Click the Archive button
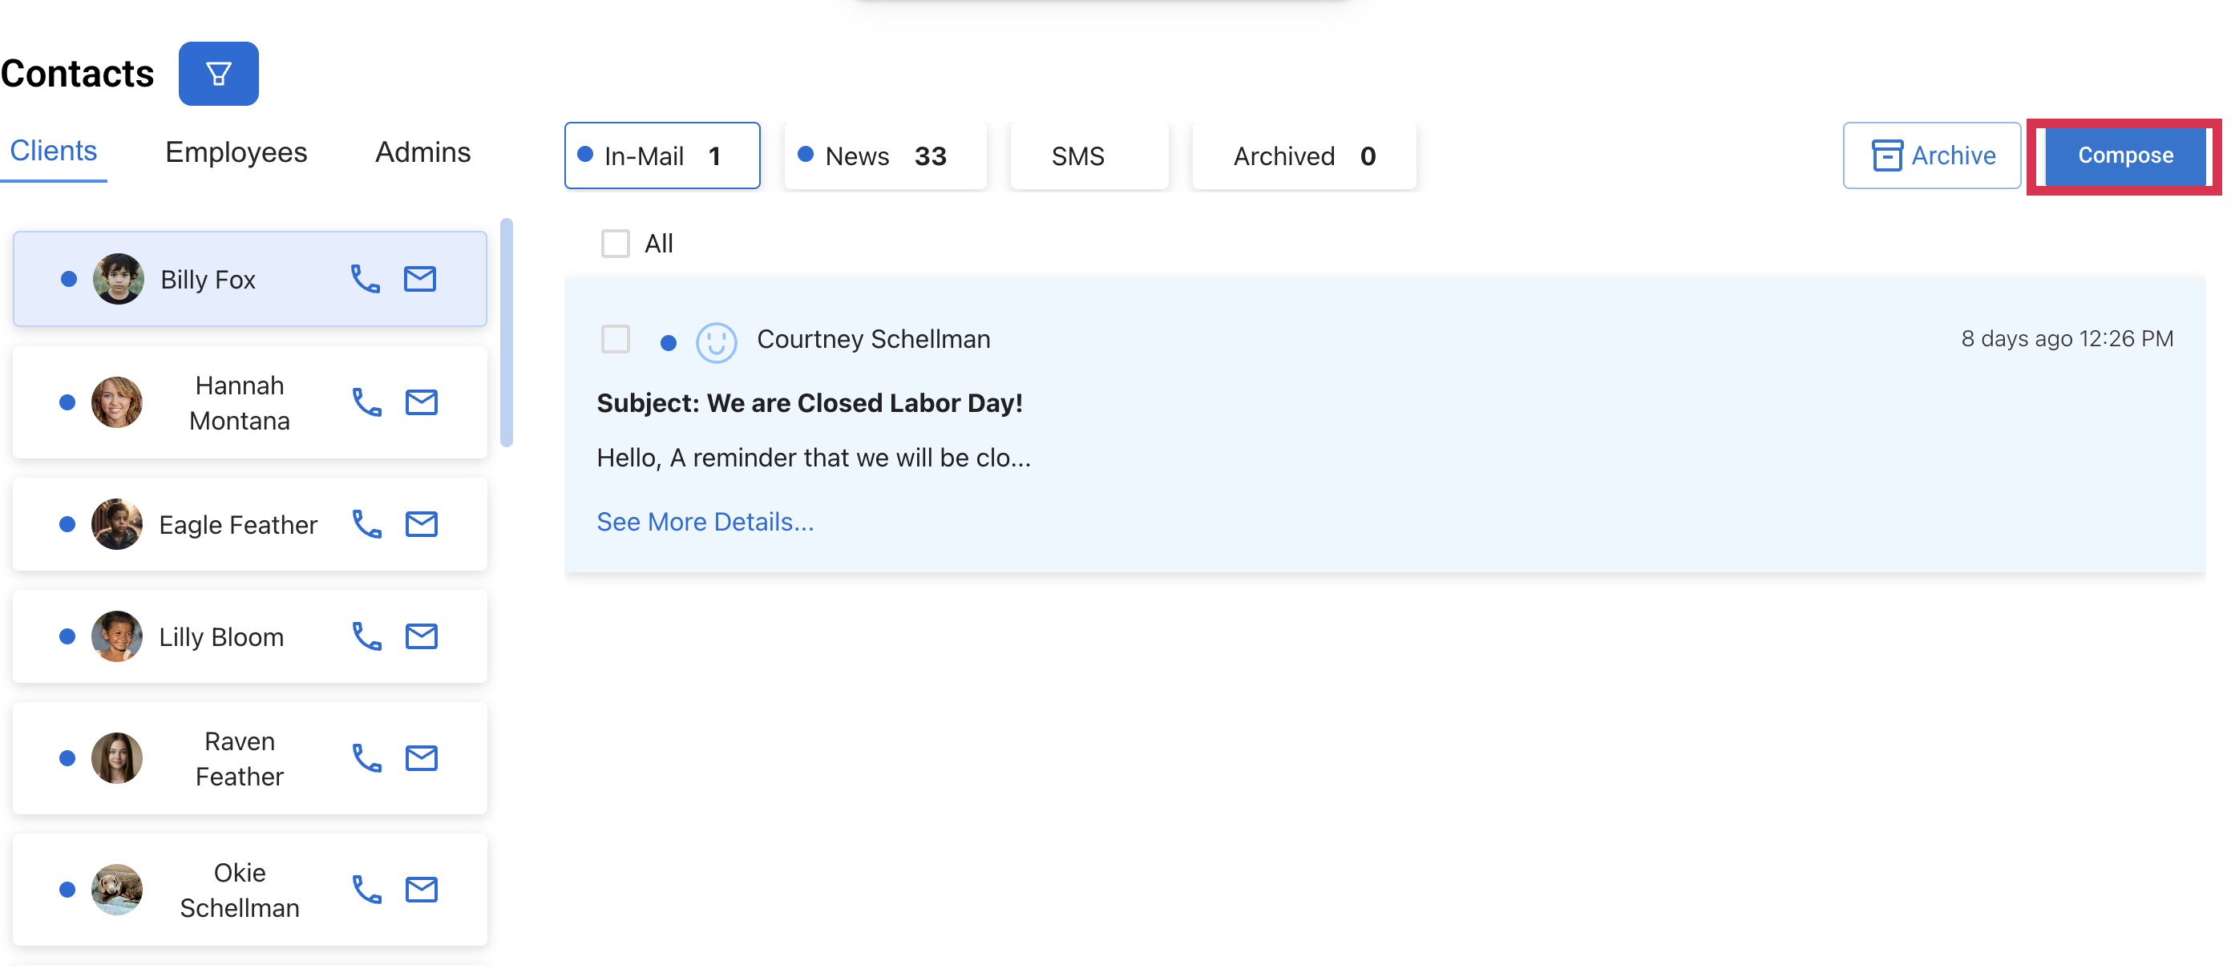2235x973 pixels. pos(1932,156)
